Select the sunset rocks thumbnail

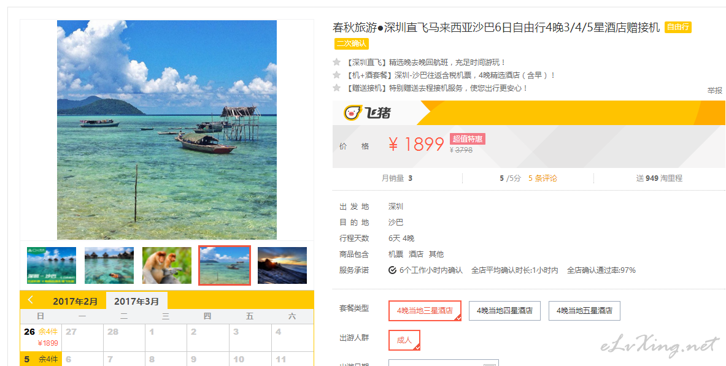(x=282, y=265)
